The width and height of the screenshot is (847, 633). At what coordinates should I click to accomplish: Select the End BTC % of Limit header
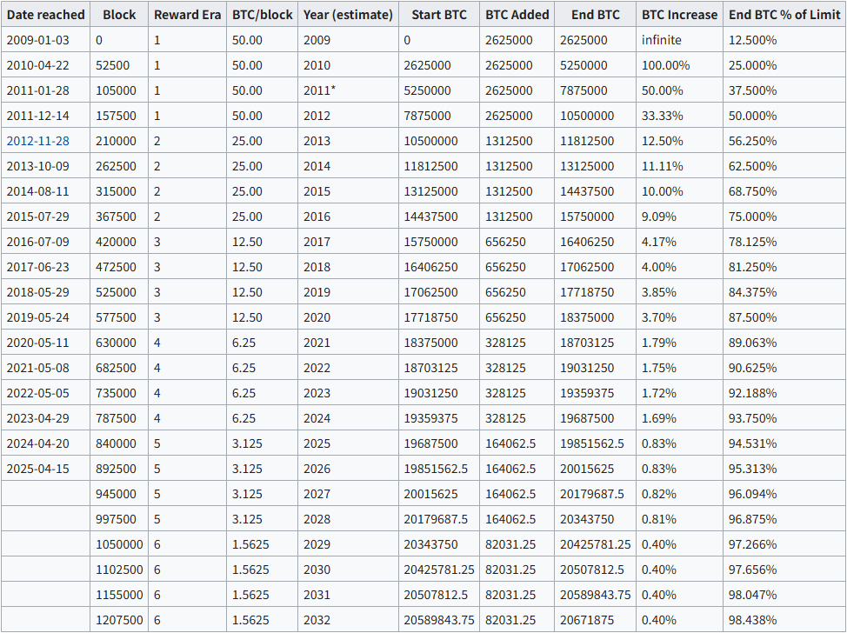[x=784, y=15]
